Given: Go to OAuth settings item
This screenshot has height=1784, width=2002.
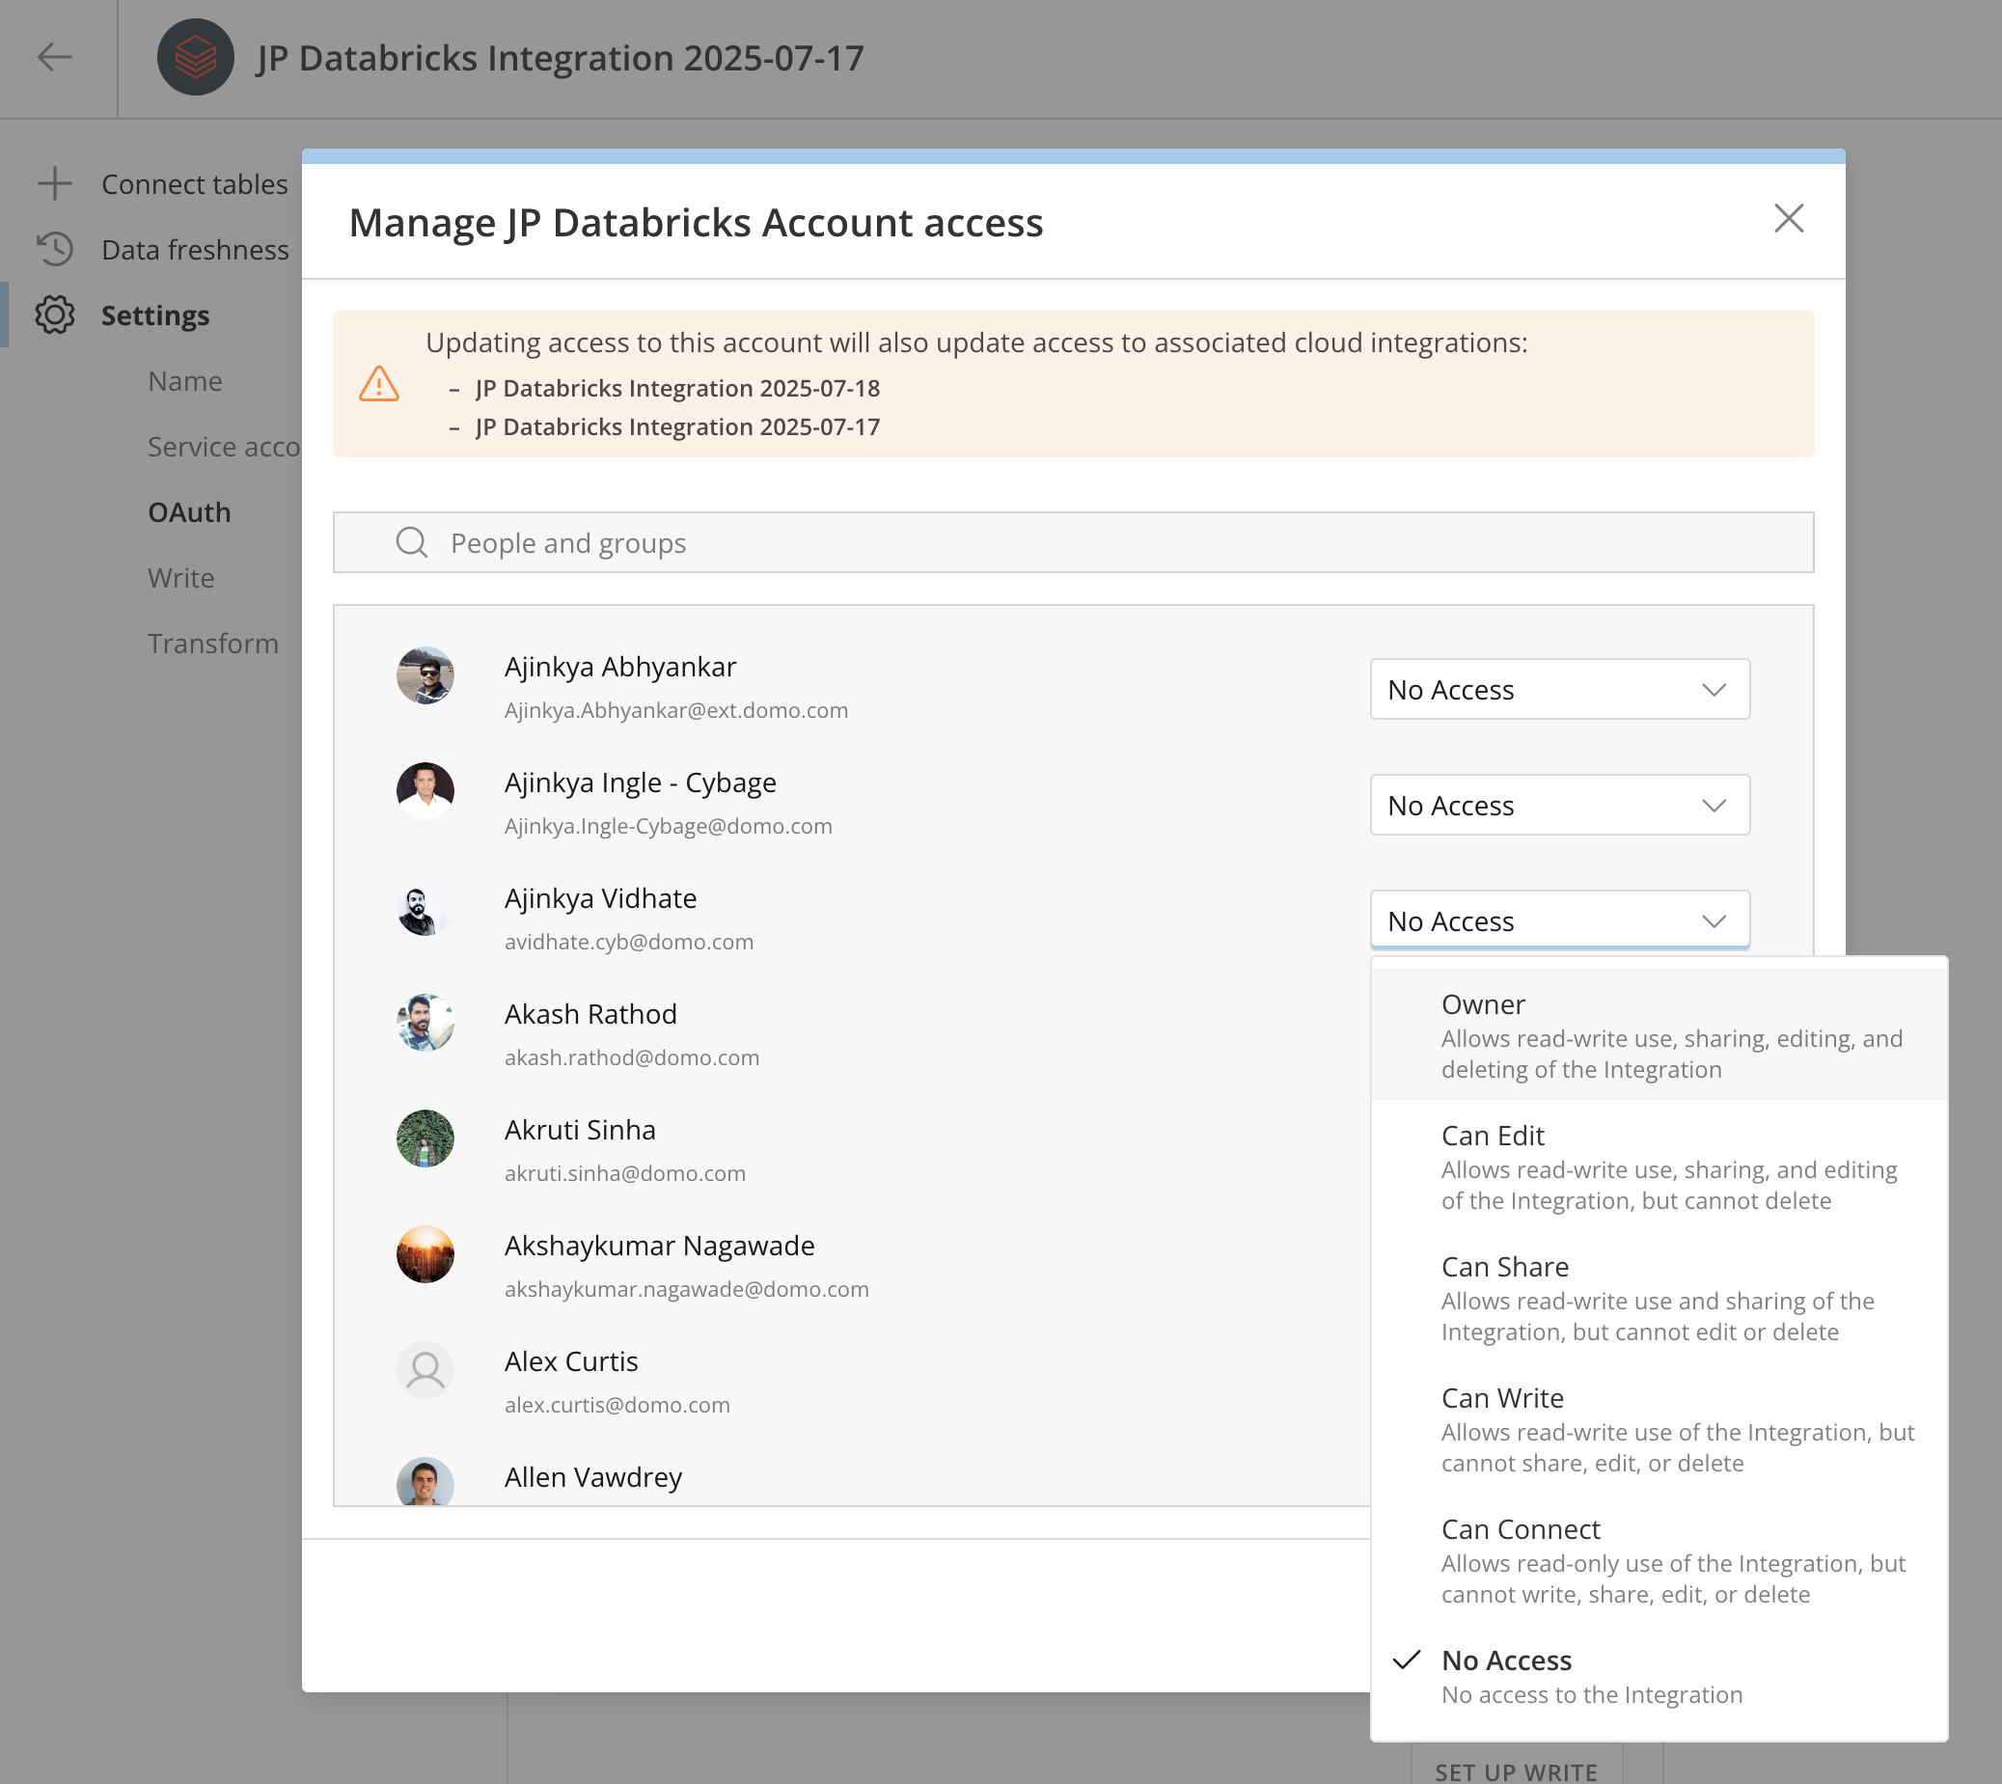Looking at the screenshot, I should (x=189, y=511).
